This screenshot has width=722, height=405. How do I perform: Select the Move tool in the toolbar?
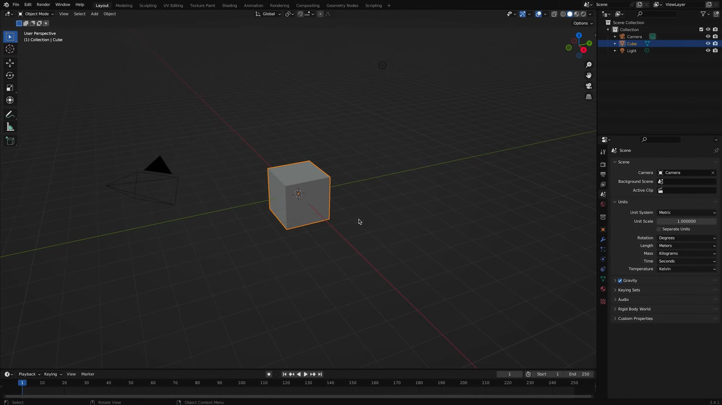click(x=10, y=63)
